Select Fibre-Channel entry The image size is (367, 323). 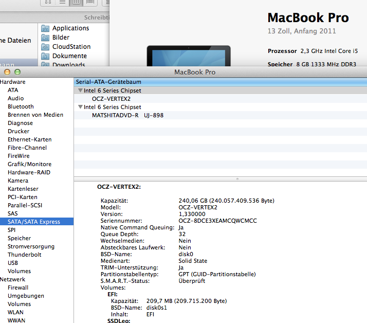click(27, 148)
